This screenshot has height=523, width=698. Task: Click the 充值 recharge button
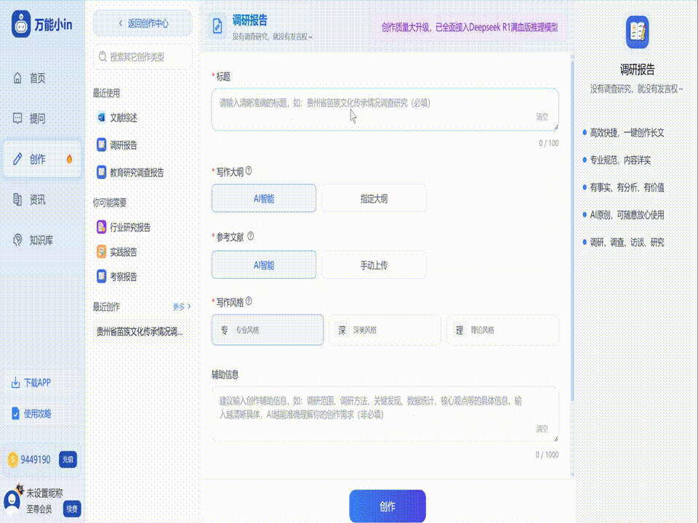68,459
